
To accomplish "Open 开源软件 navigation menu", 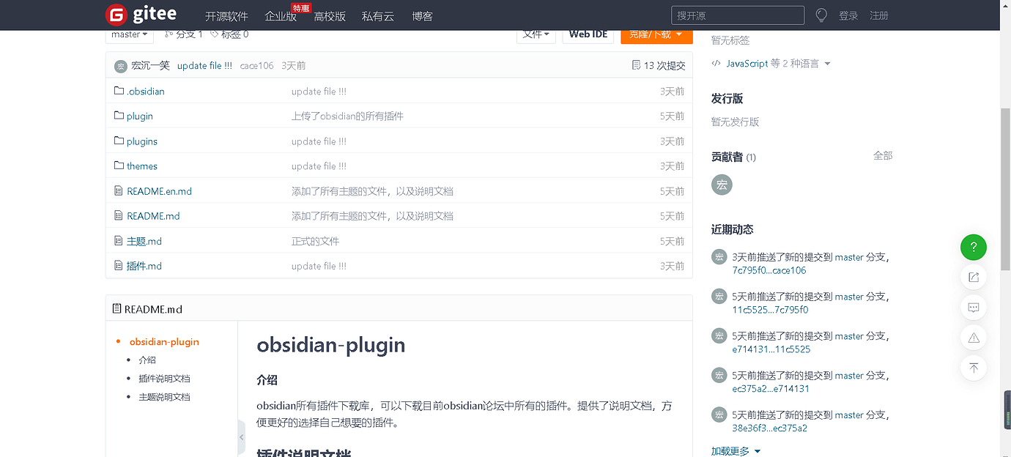I will (226, 15).
